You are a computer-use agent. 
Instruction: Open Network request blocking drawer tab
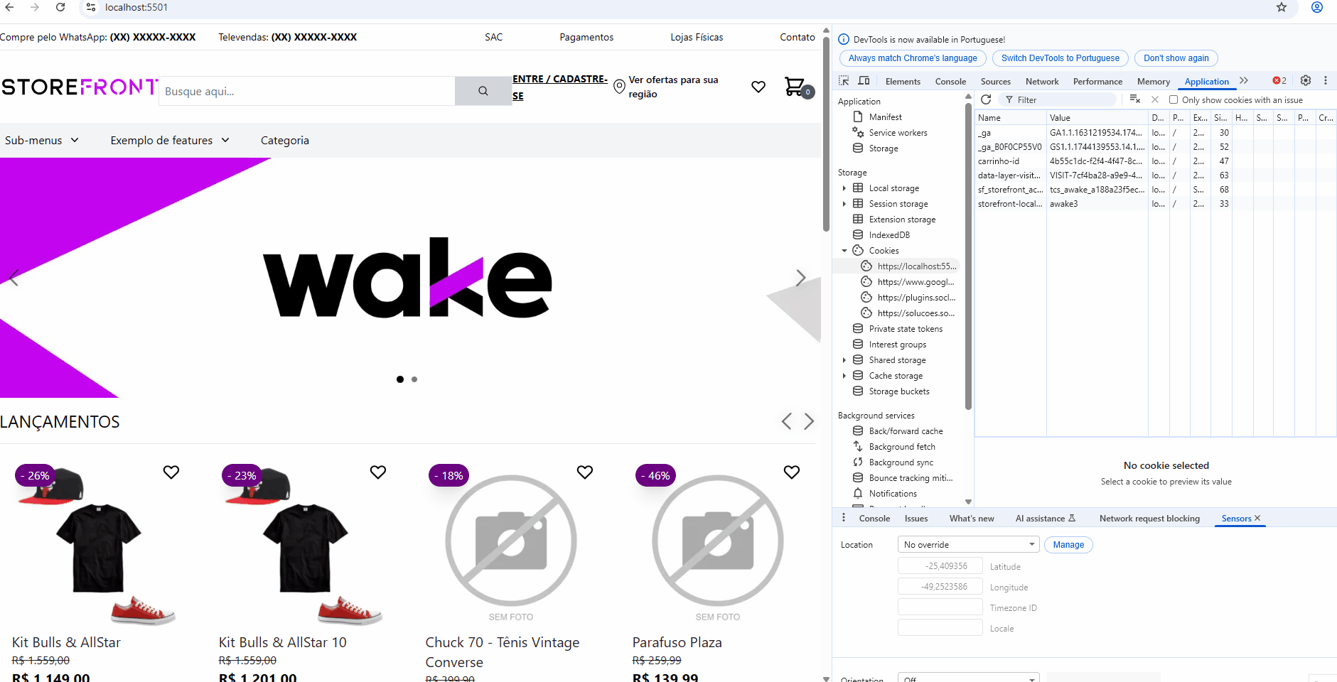[1149, 519]
